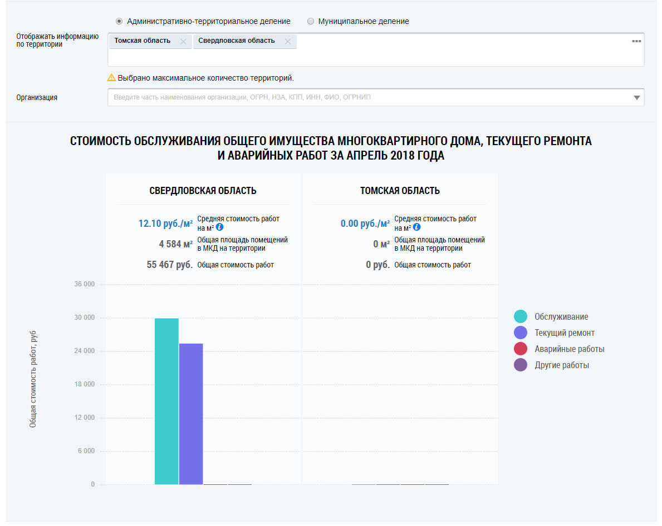Click empty area of the territory selection box
The height and width of the screenshot is (526, 662).
click(373, 57)
